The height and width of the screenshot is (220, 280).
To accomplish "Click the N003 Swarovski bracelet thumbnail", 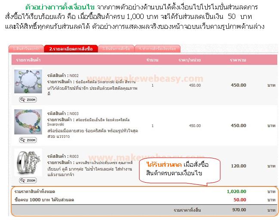I will point(28,122).
